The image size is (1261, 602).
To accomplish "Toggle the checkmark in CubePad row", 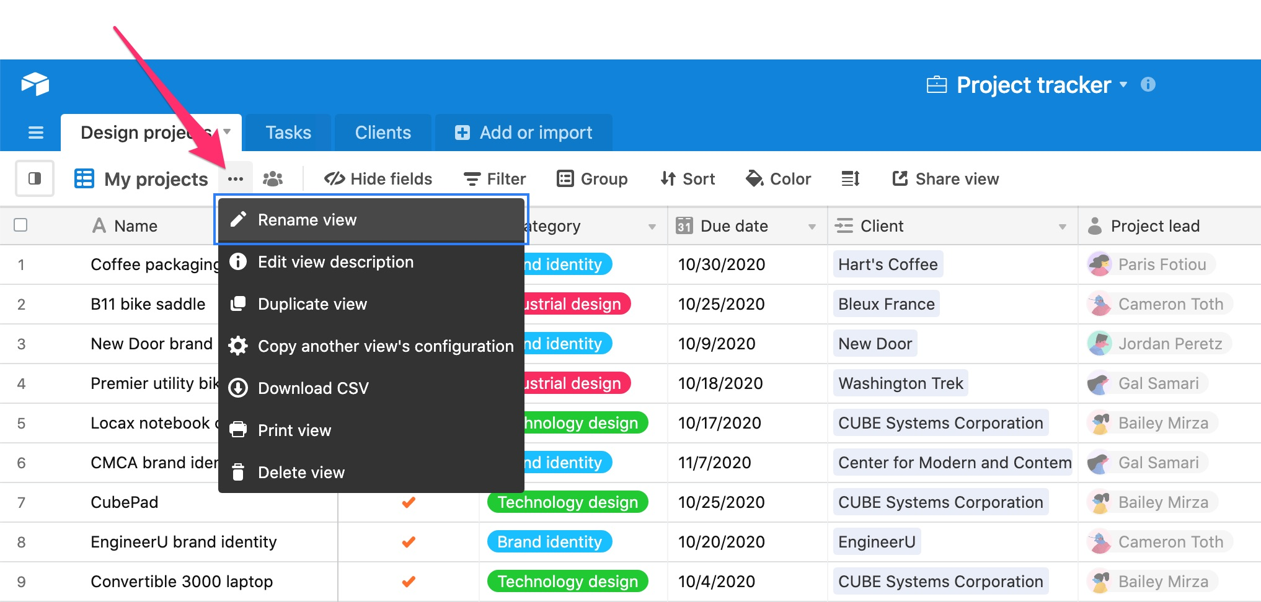I will click(408, 502).
